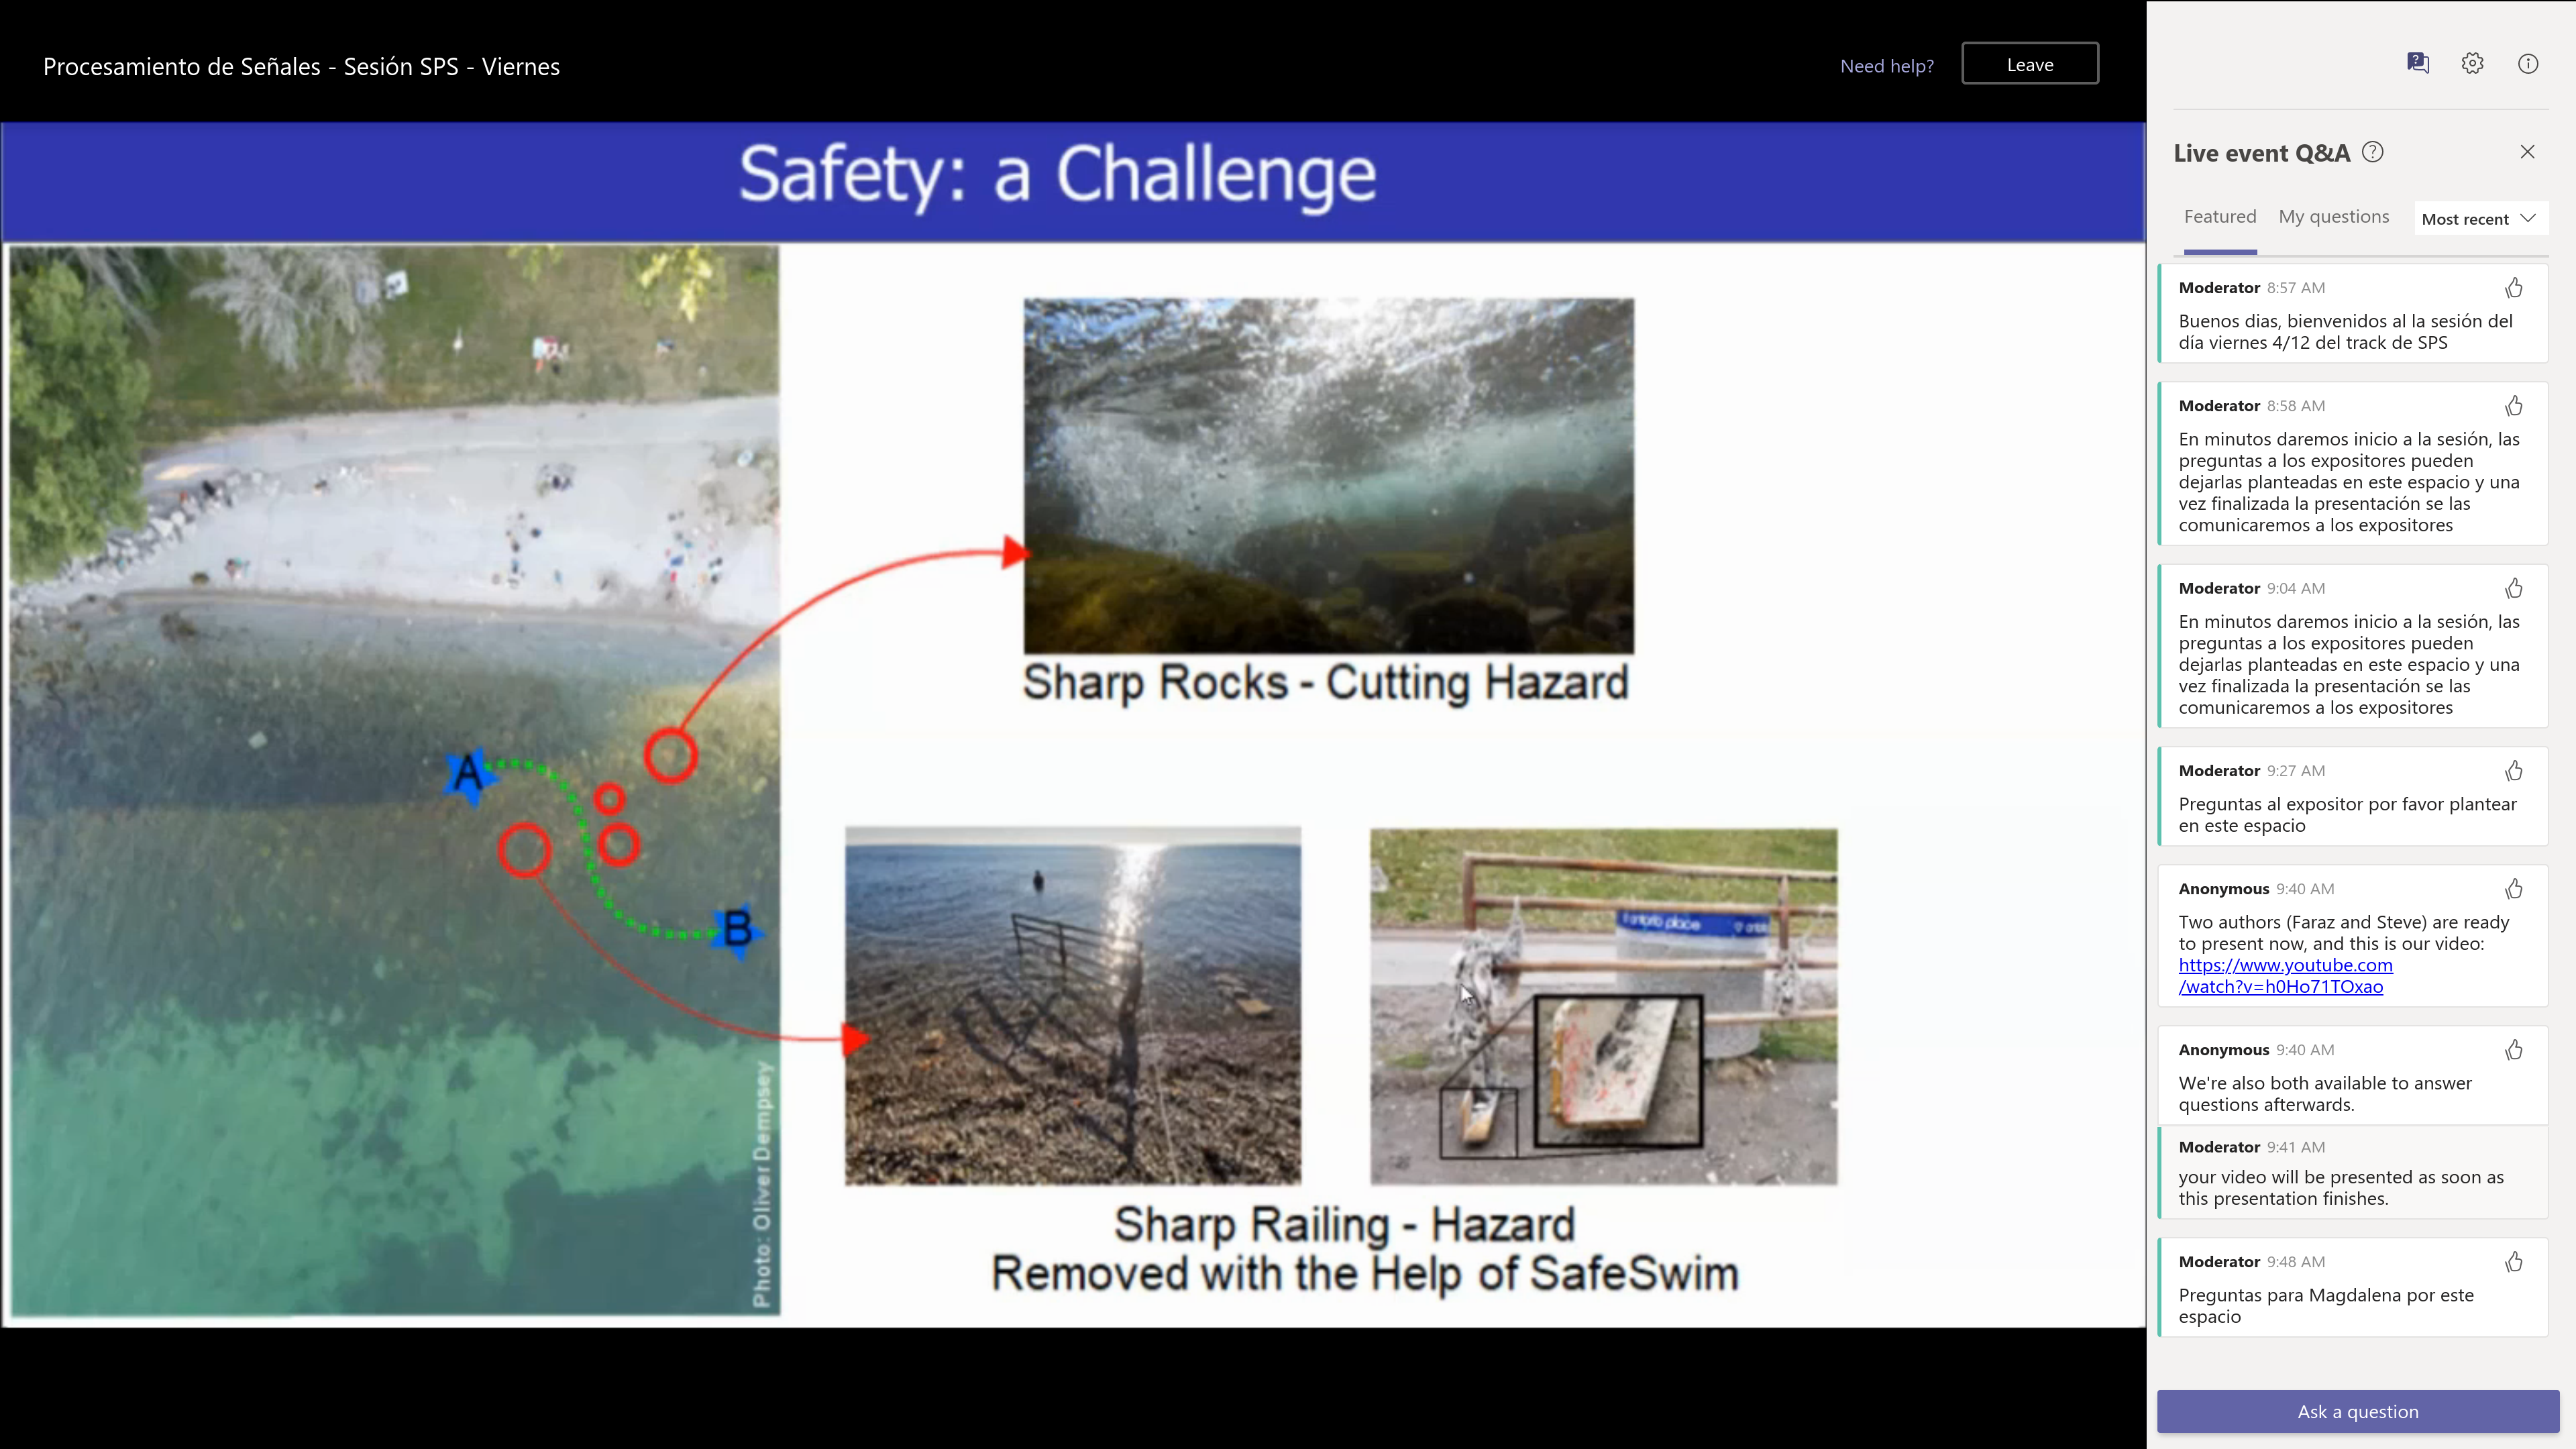Screen dimensions: 2576x1449
Task: Like the 8:57 AM Moderator welcome message
Action: pos(2513,288)
